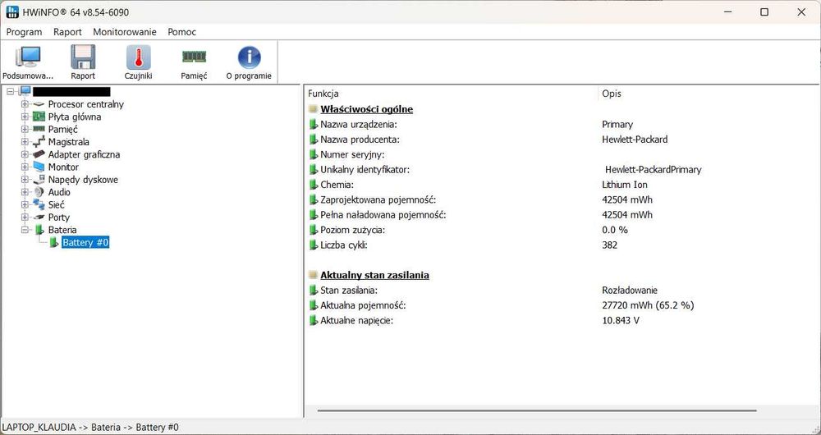Viewport: 821px width, 435px height.
Task: Minimize the HWiNFO window
Action: (727, 12)
